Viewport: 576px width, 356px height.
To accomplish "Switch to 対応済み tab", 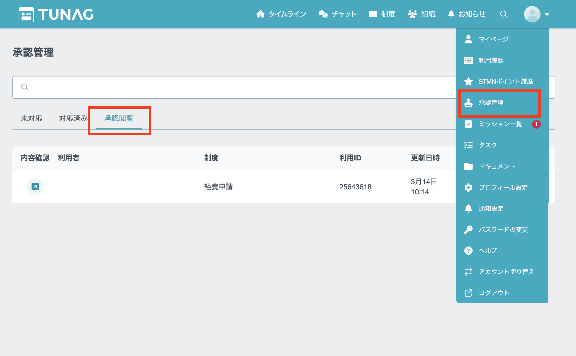I will [73, 118].
